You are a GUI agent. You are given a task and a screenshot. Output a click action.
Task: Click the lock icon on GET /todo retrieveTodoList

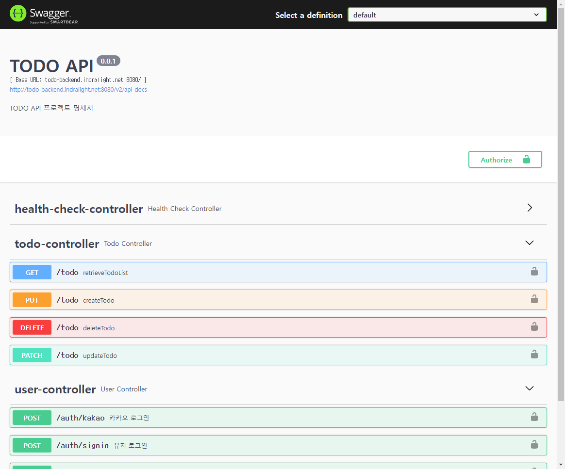click(x=534, y=272)
